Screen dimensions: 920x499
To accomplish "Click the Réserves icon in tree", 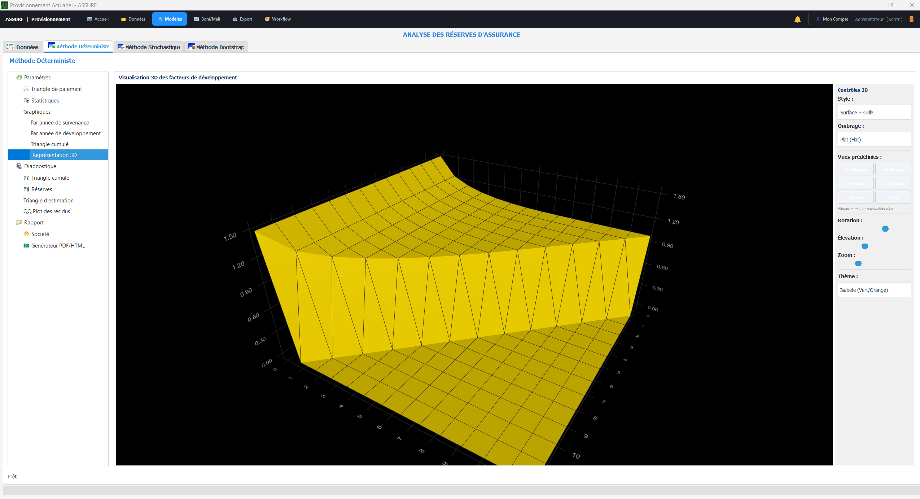I will 26,189.
